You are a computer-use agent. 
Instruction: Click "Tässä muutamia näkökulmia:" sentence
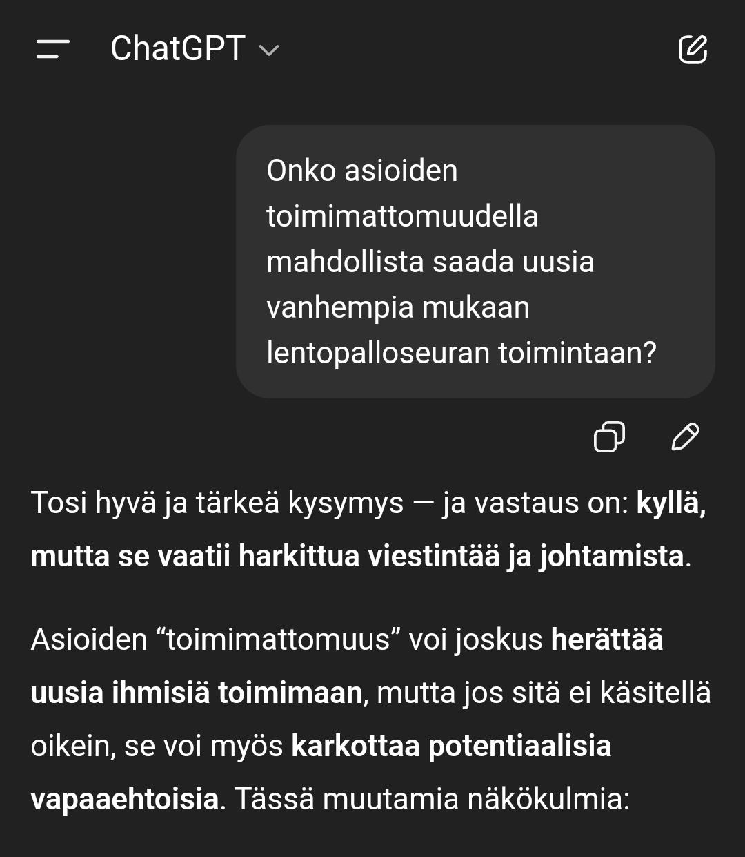pyautogui.click(x=431, y=799)
